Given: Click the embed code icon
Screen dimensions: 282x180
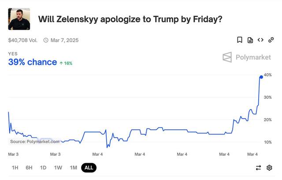Looking at the screenshot, I should pyautogui.click(x=260, y=40).
